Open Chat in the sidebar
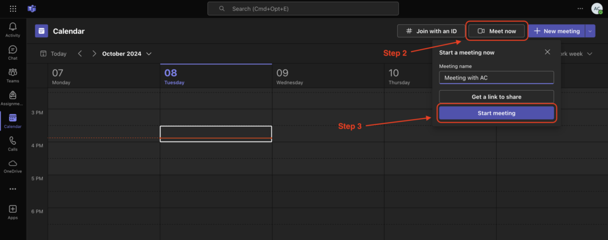Viewport: 608px width, 240px height. pyautogui.click(x=12, y=50)
